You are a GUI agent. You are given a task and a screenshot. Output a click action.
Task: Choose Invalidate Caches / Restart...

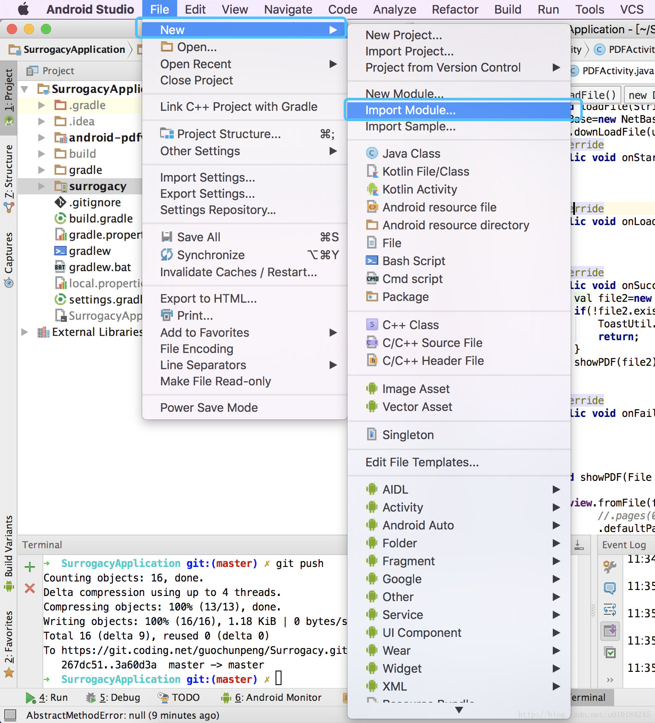click(244, 272)
